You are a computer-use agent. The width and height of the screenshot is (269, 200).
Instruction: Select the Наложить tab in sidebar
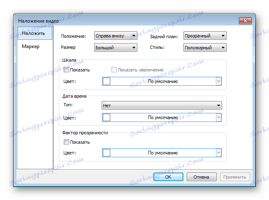(35, 33)
